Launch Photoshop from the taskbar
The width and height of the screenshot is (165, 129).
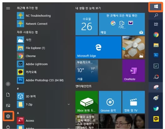tap(156, 55)
